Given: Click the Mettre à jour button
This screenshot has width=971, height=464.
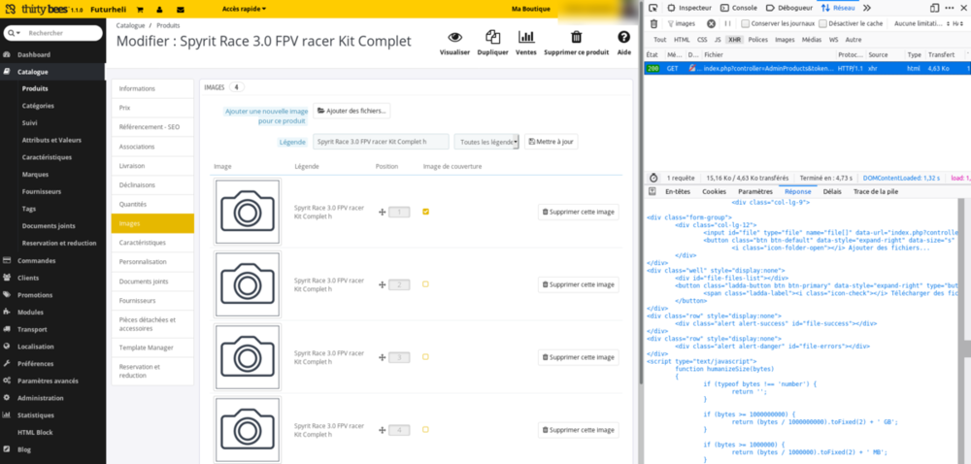Looking at the screenshot, I should pos(551,142).
